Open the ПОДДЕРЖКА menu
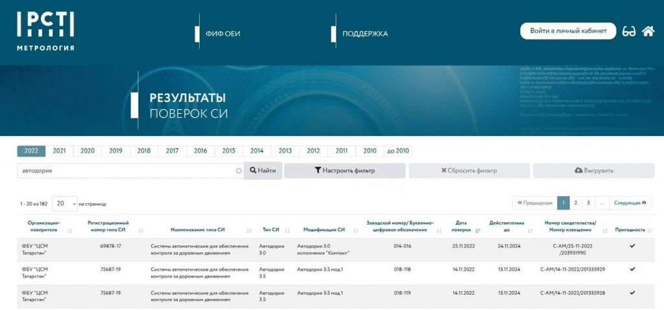 (x=365, y=34)
